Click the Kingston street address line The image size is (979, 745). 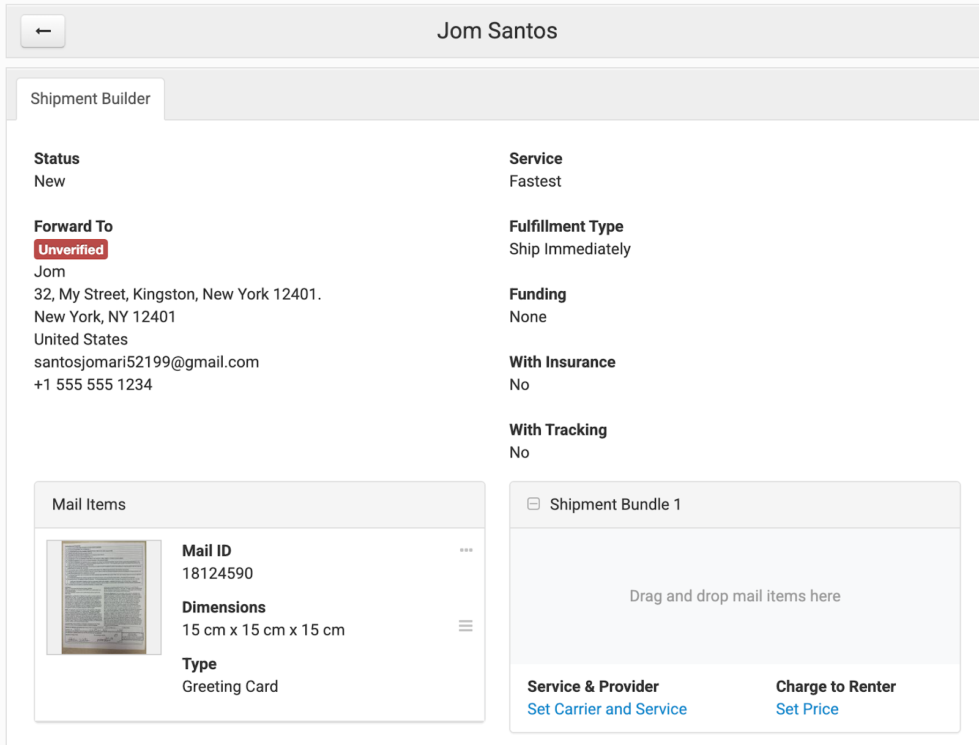[x=177, y=294]
